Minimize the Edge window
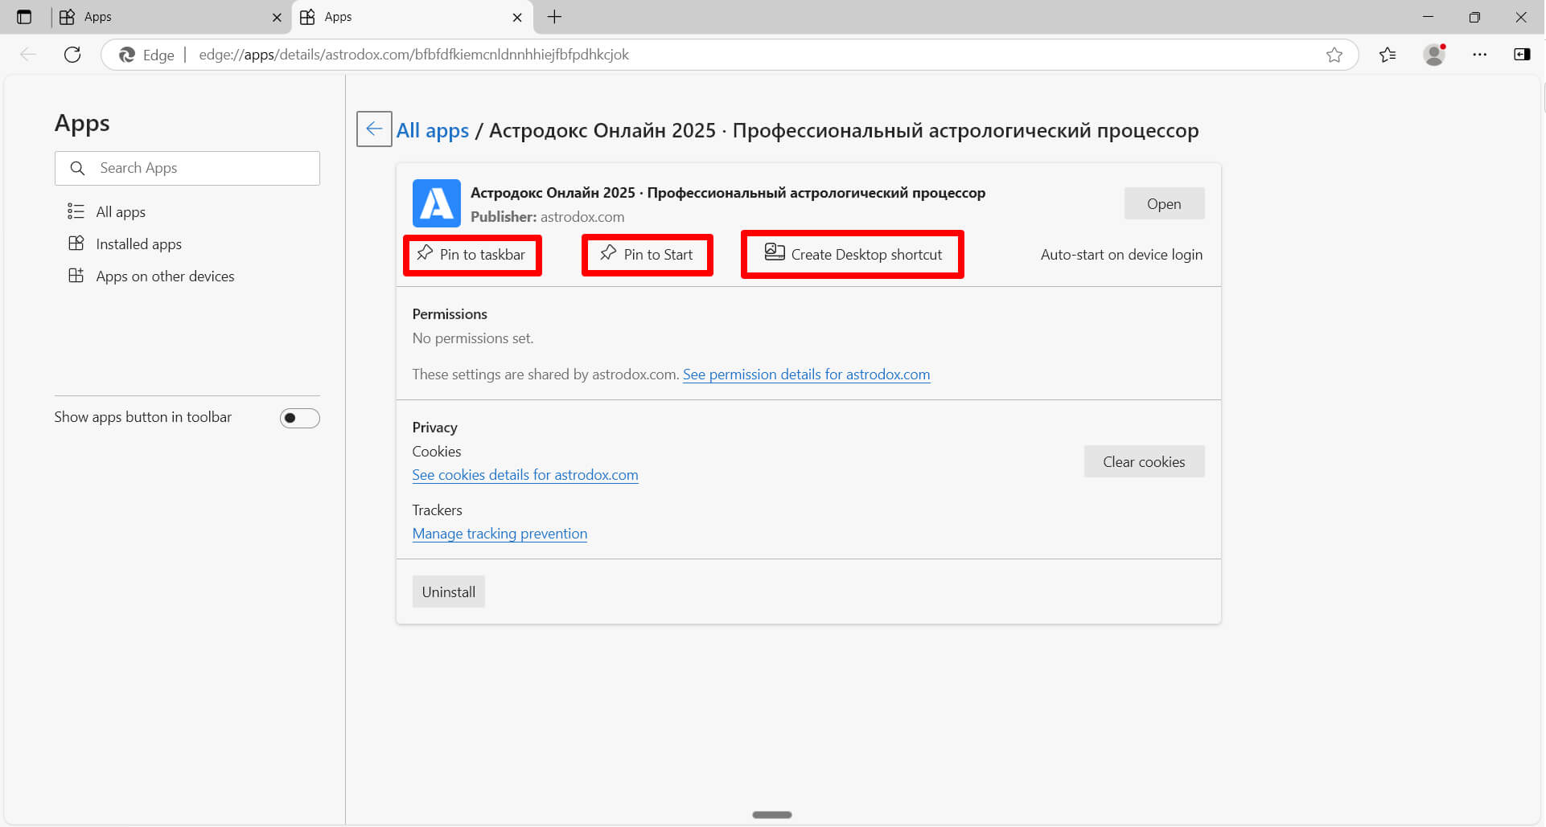This screenshot has height=827, width=1546. (1429, 17)
